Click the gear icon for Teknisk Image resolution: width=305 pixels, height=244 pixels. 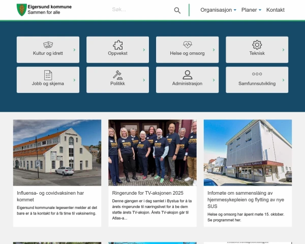pos(257,45)
